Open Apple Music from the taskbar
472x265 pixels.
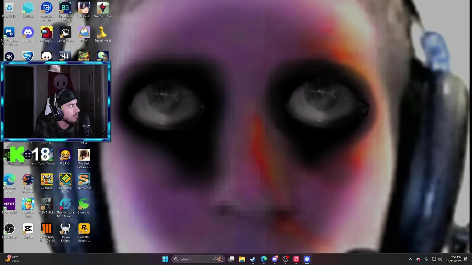[x=296, y=259]
